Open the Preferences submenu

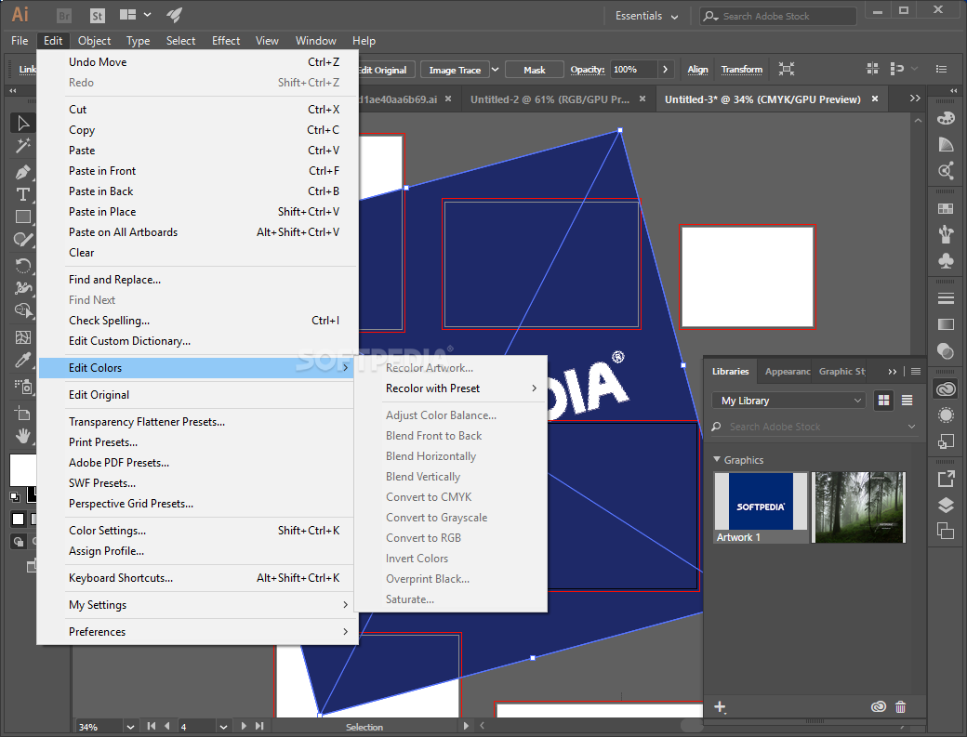coord(197,632)
